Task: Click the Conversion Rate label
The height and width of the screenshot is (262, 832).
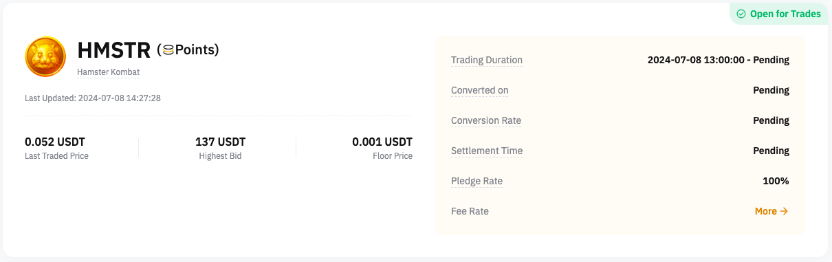Action: [x=486, y=120]
